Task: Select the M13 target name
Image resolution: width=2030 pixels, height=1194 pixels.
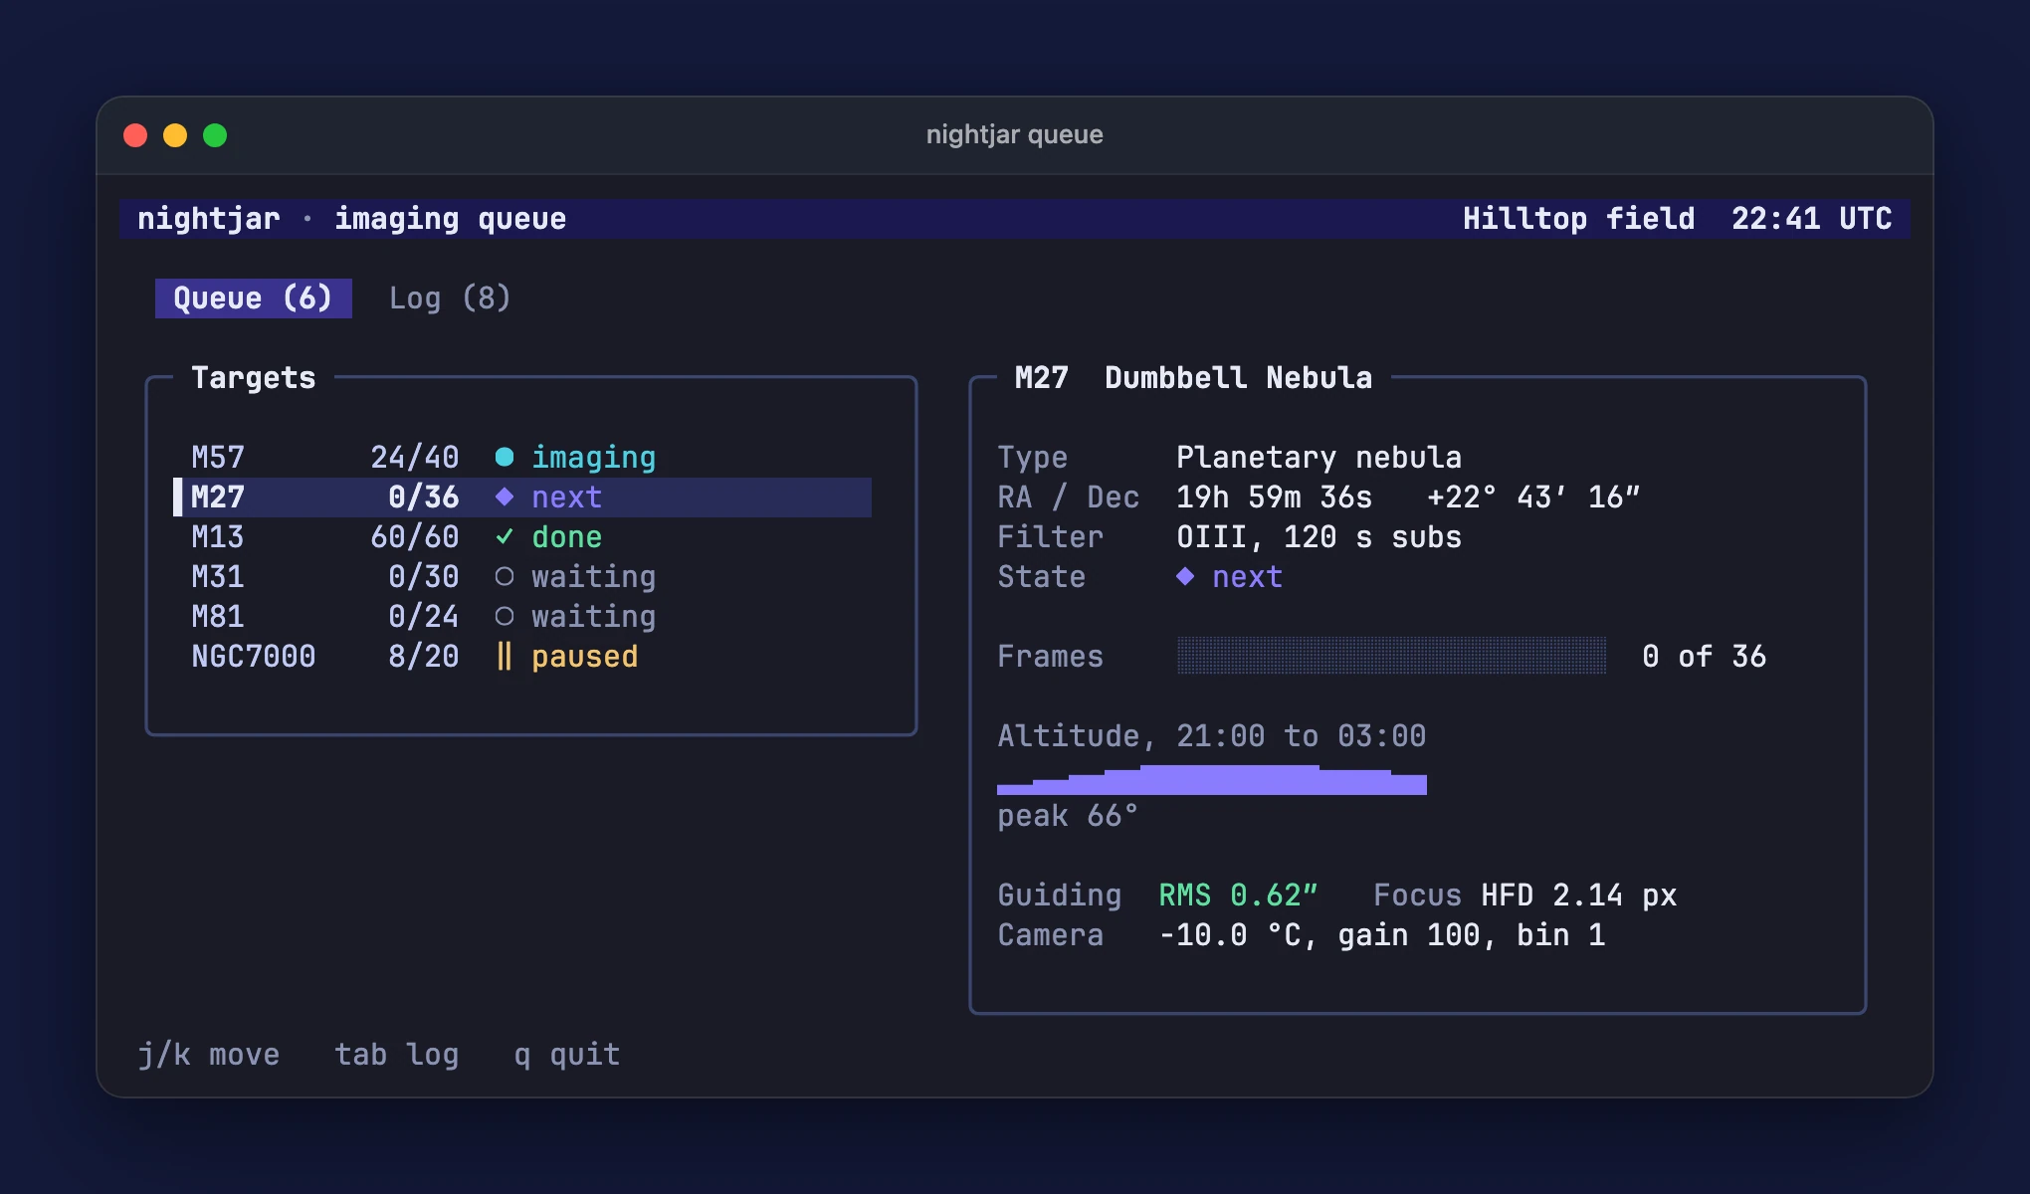Action: 218,536
